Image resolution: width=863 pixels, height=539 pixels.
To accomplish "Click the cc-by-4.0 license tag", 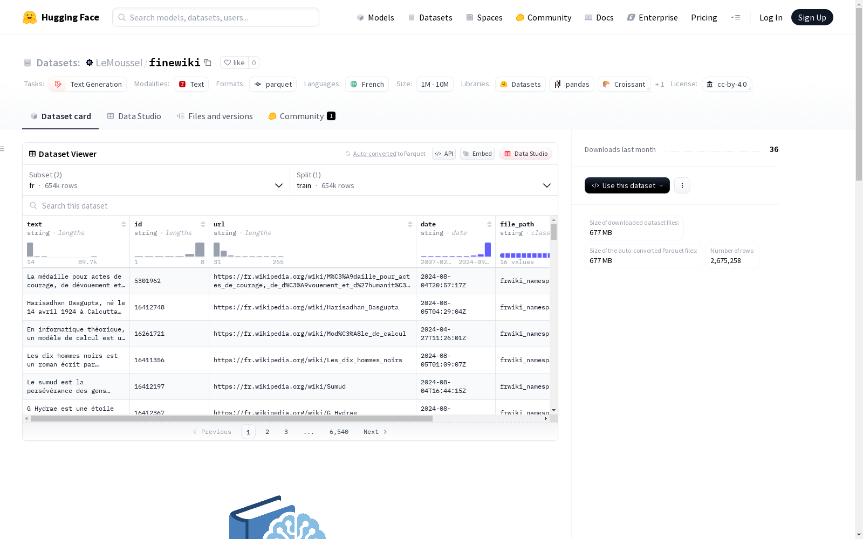I will (727, 84).
